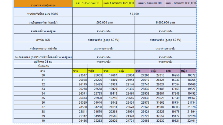
Task: Click the แผน 5 ล้านบาท D0 header
Action: (150, 3)
